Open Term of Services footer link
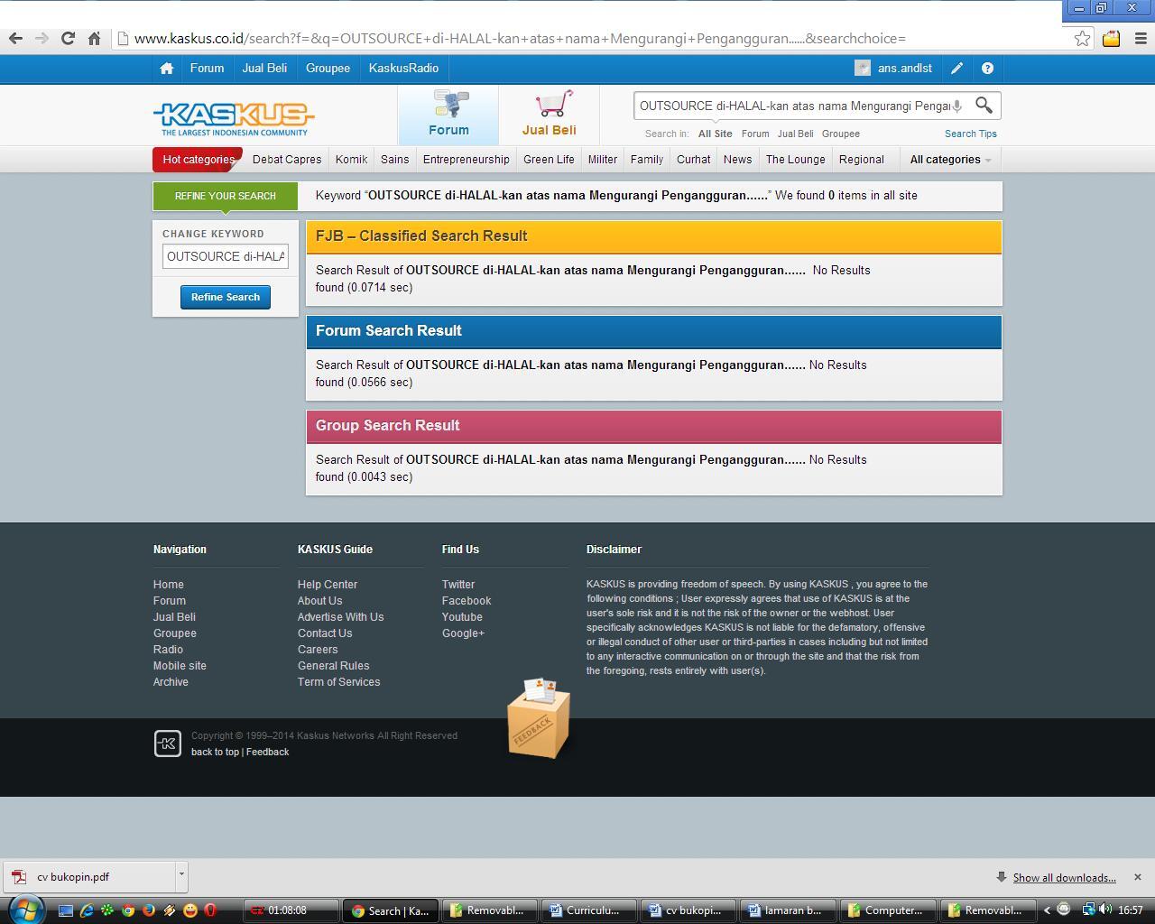Viewport: 1155px width, 924px height. click(x=339, y=682)
